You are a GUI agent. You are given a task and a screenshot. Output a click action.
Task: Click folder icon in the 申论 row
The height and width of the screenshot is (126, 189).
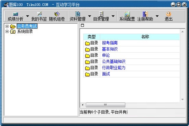87,56
